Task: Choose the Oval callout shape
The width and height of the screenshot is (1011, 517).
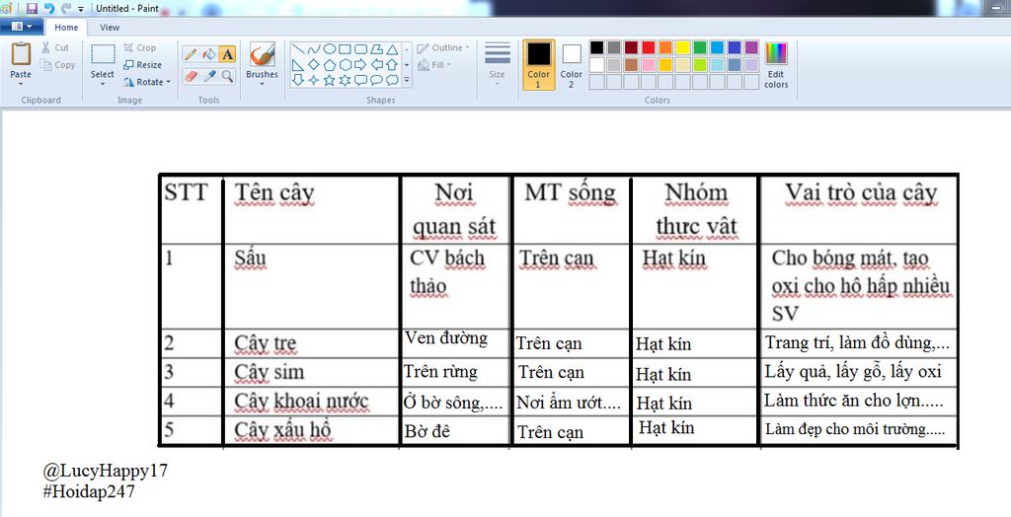Action: click(x=376, y=80)
